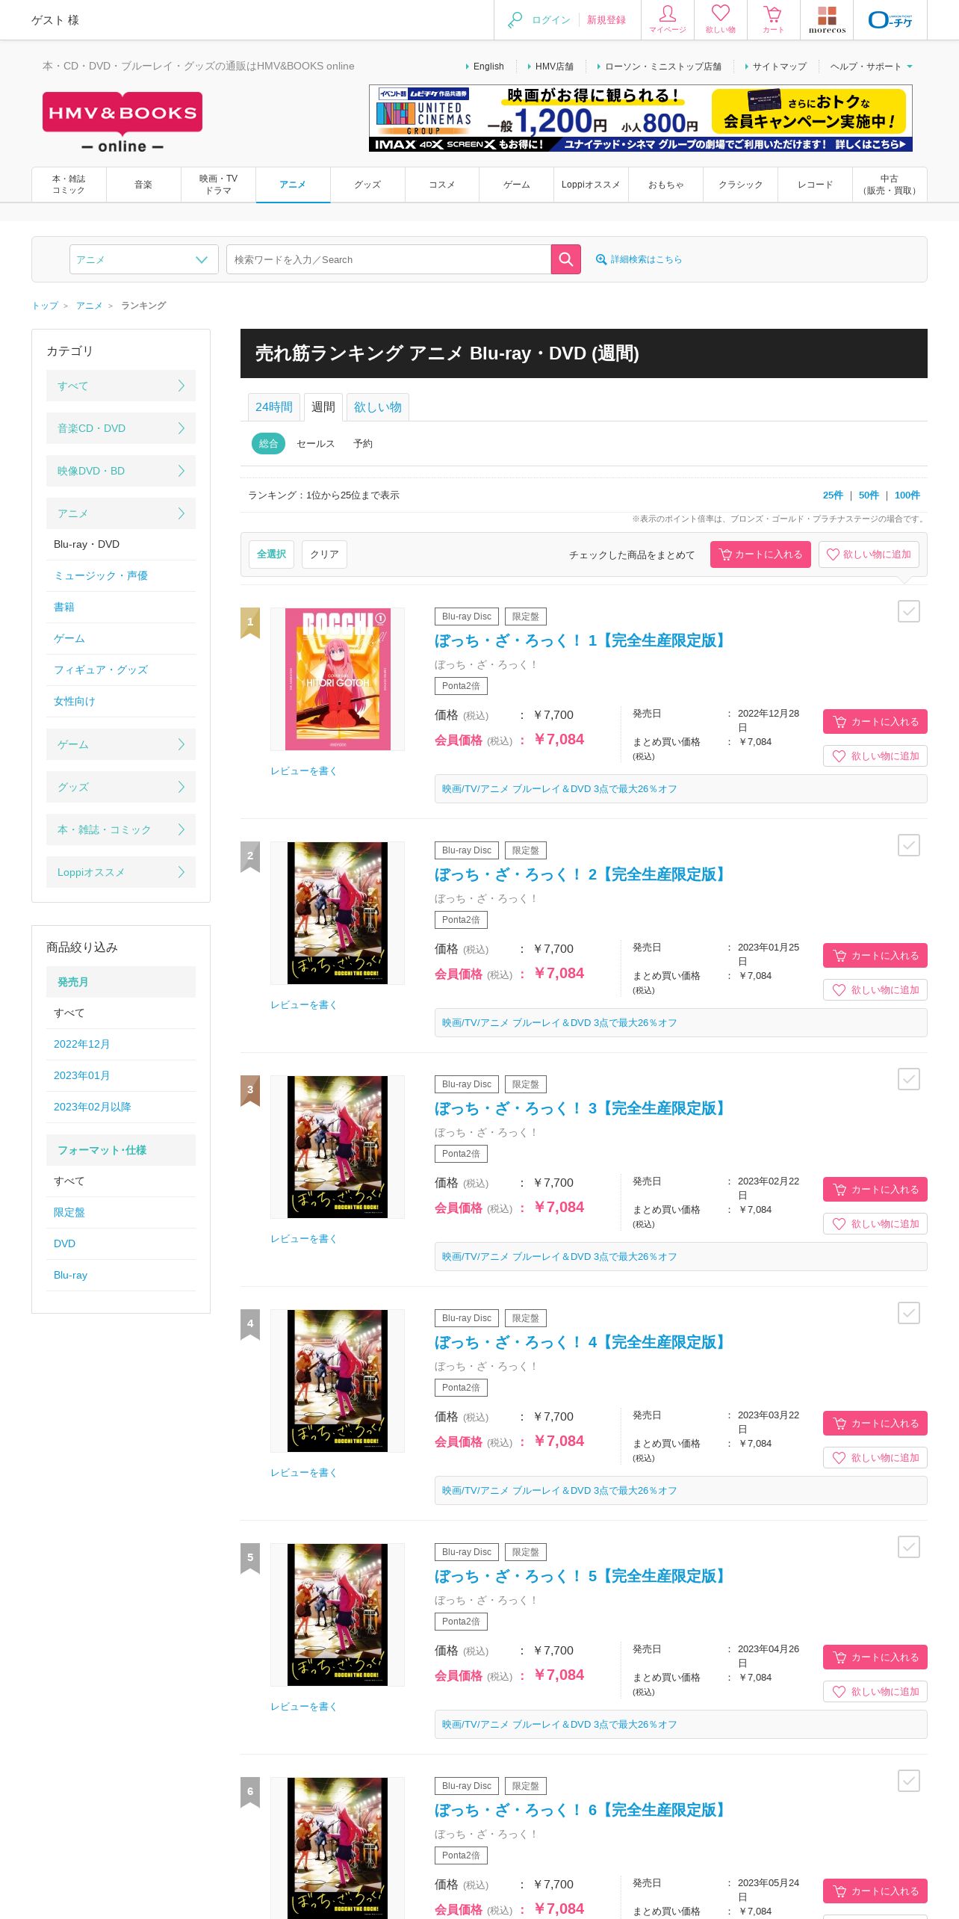Add checked items to wishlist together
959x1919 pixels.
(x=869, y=554)
